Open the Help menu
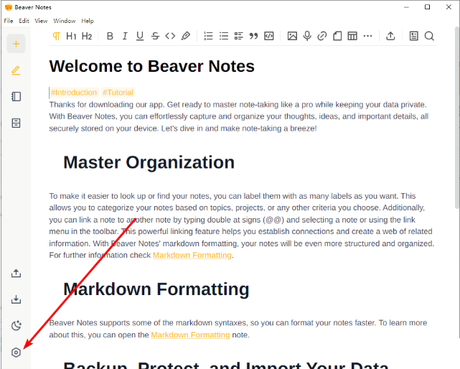Image resolution: width=460 pixels, height=369 pixels. click(x=88, y=21)
